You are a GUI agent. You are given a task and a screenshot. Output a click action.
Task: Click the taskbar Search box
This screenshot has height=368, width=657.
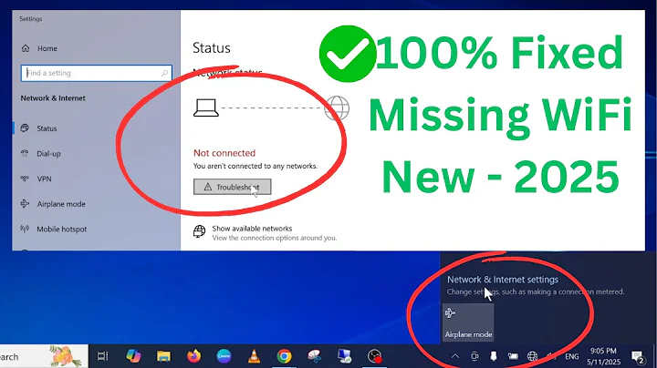point(44,357)
